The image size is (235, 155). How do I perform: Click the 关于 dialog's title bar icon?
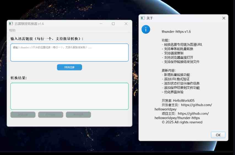142,18
